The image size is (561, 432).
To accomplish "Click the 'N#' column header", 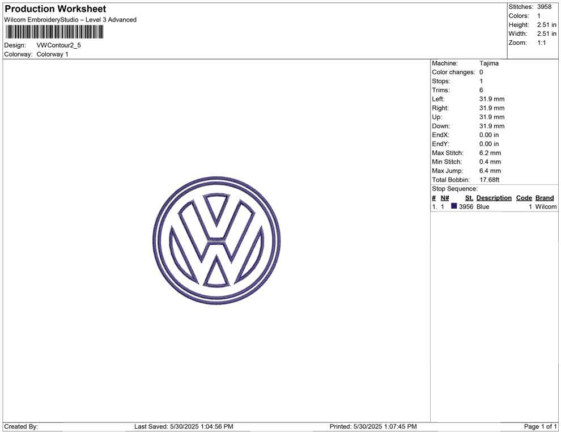I will pyautogui.click(x=445, y=198).
